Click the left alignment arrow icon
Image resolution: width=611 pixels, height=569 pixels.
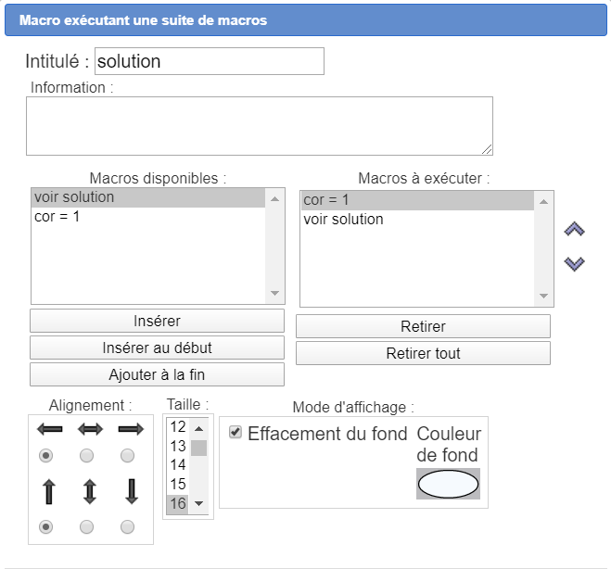pyautogui.click(x=48, y=429)
